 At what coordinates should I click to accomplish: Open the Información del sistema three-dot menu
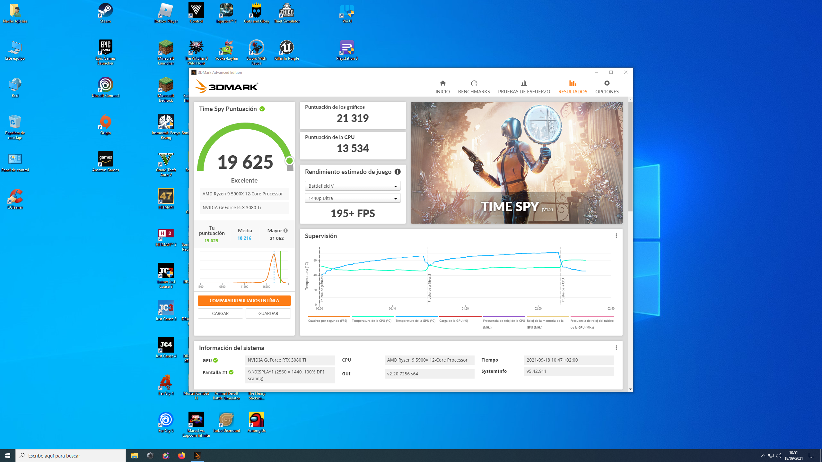tap(616, 348)
